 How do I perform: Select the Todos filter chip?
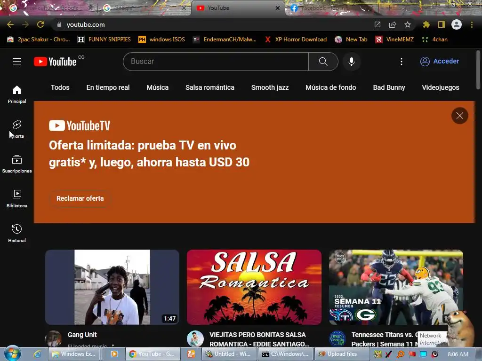pos(60,87)
